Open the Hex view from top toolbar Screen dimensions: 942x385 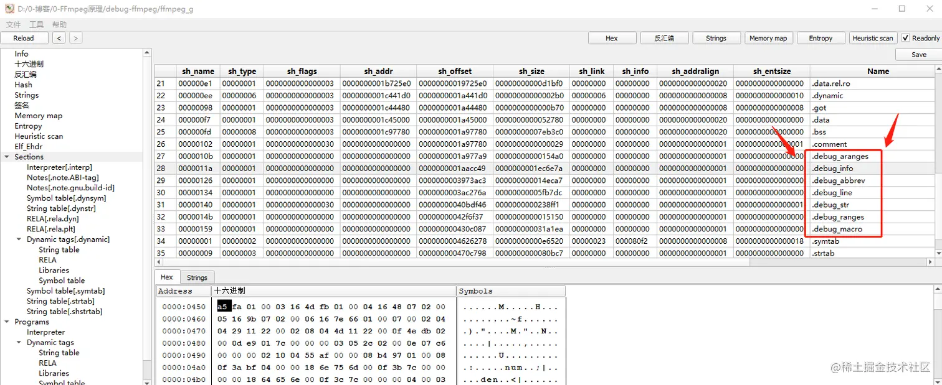pos(612,38)
